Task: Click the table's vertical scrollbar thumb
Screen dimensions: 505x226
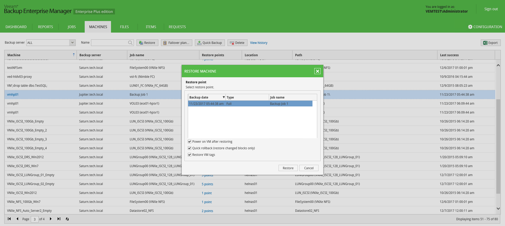Action: pos(498,146)
